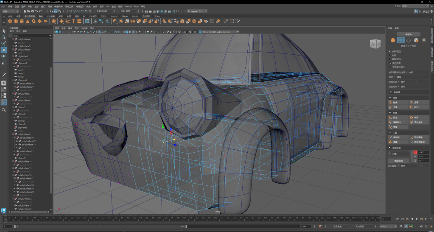Open the ACES 1.0 SDR-video view transform dropdown
This screenshot has width=434, height=232.
pyautogui.click(x=219, y=32)
